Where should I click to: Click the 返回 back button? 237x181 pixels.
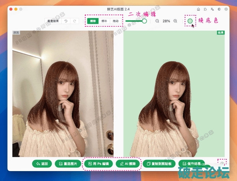(42, 164)
